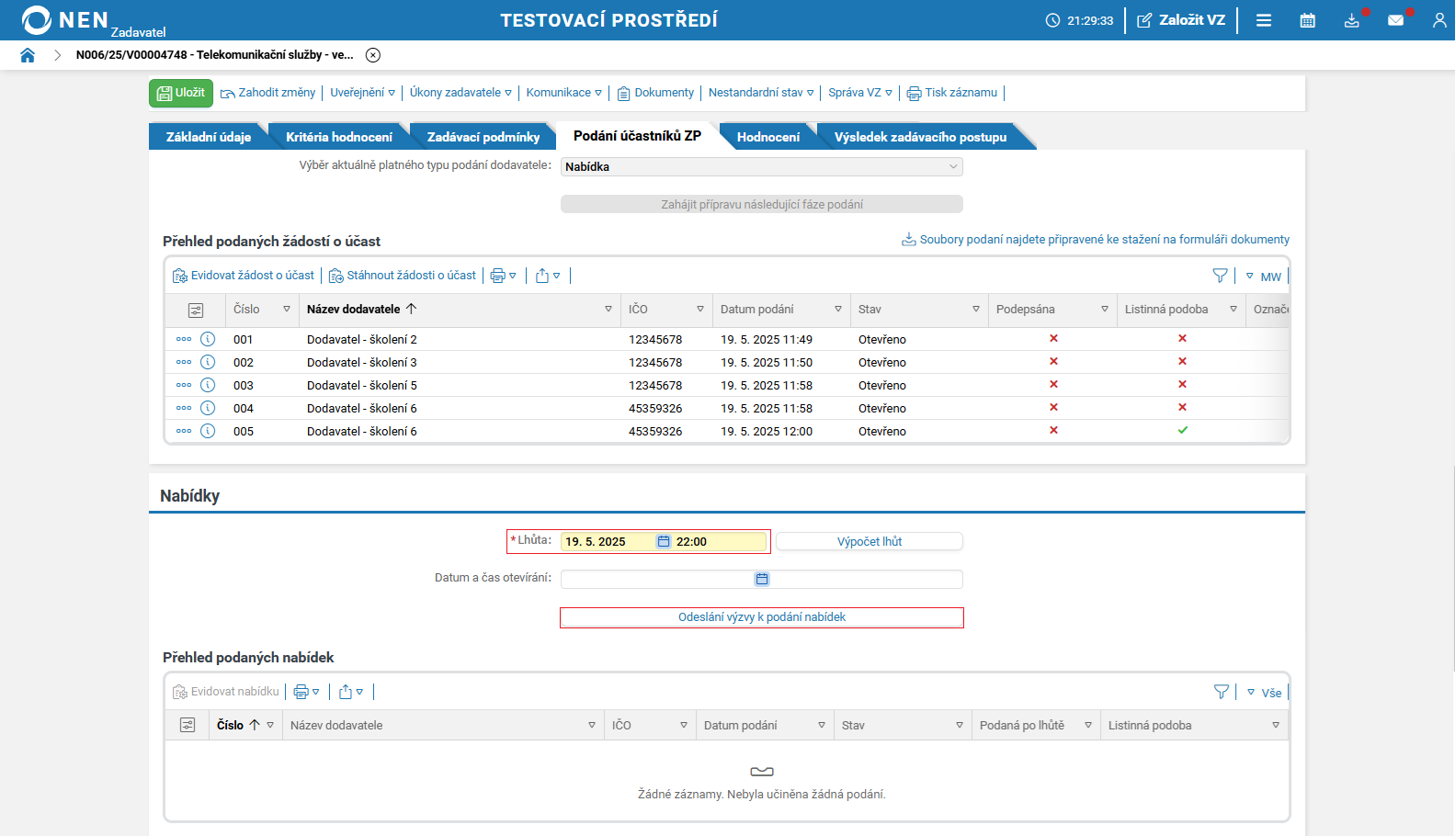The width and height of the screenshot is (1455, 836).
Task: Click info icon for row 003
Action: [208, 385]
